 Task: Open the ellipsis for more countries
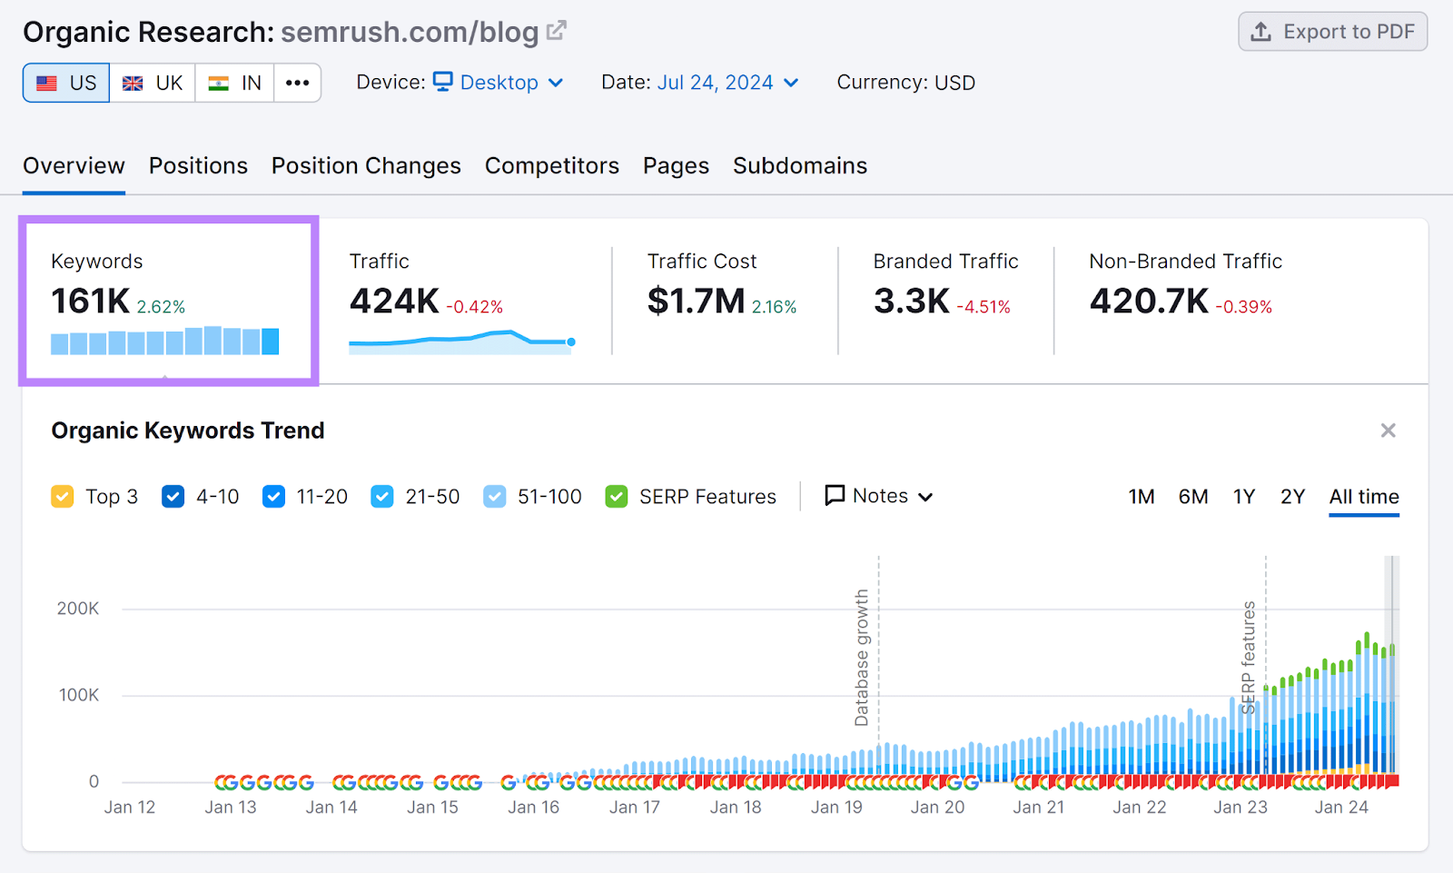(x=297, y=82)
